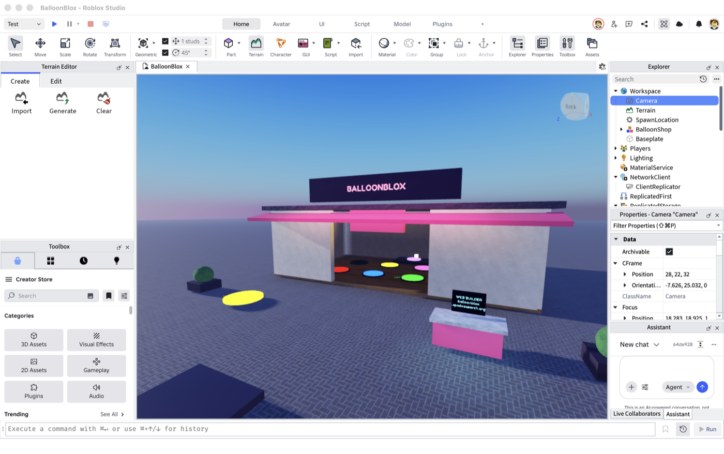724x454 pixels.
Task: Open viewport settings gear
Action: pos(602,67)
